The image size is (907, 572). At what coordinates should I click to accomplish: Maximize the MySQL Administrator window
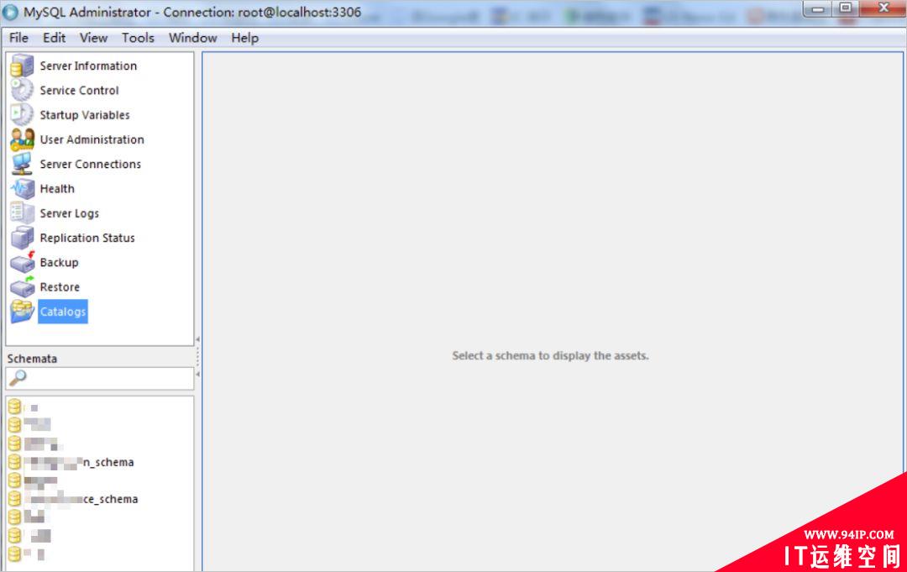846,8
